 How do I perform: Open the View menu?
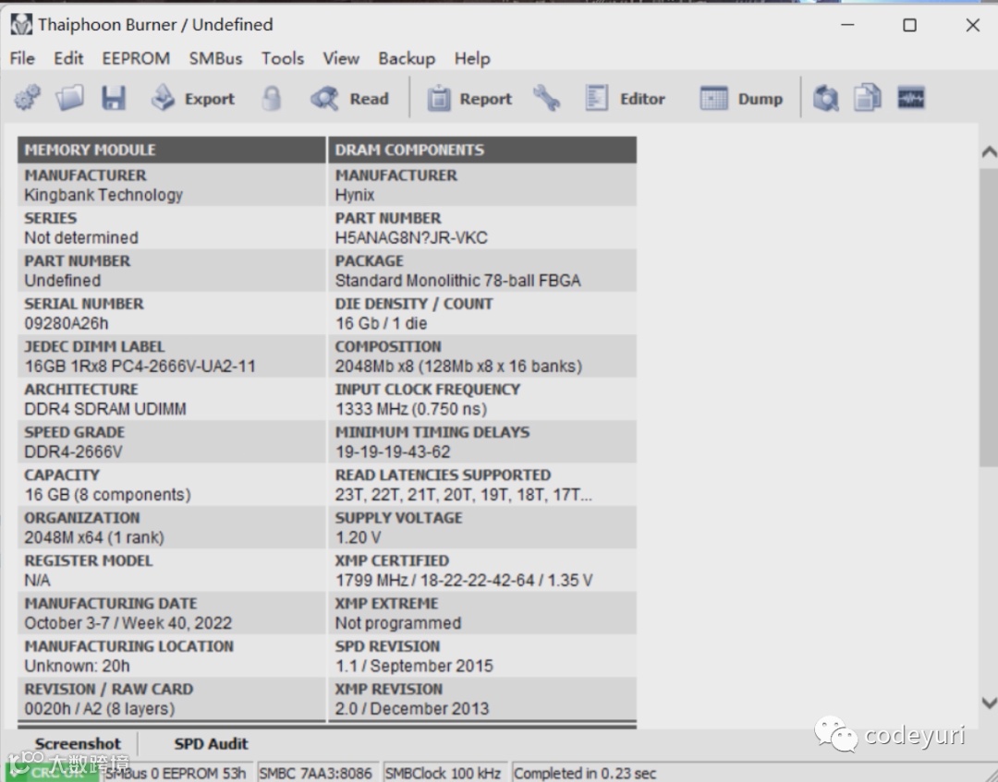(x=341, y=58)
